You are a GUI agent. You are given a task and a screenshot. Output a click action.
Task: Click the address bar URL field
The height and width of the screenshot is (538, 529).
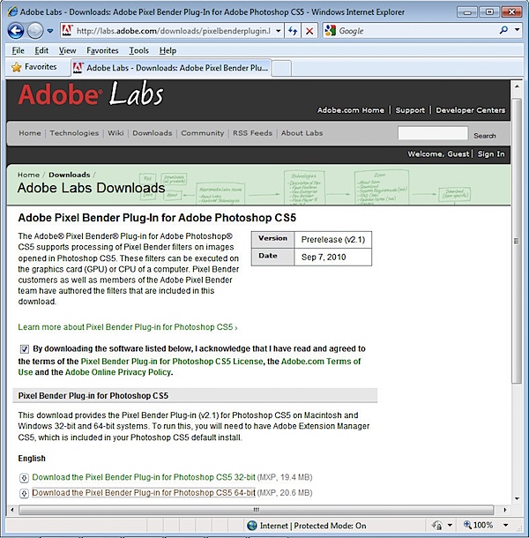click(173, 31)
